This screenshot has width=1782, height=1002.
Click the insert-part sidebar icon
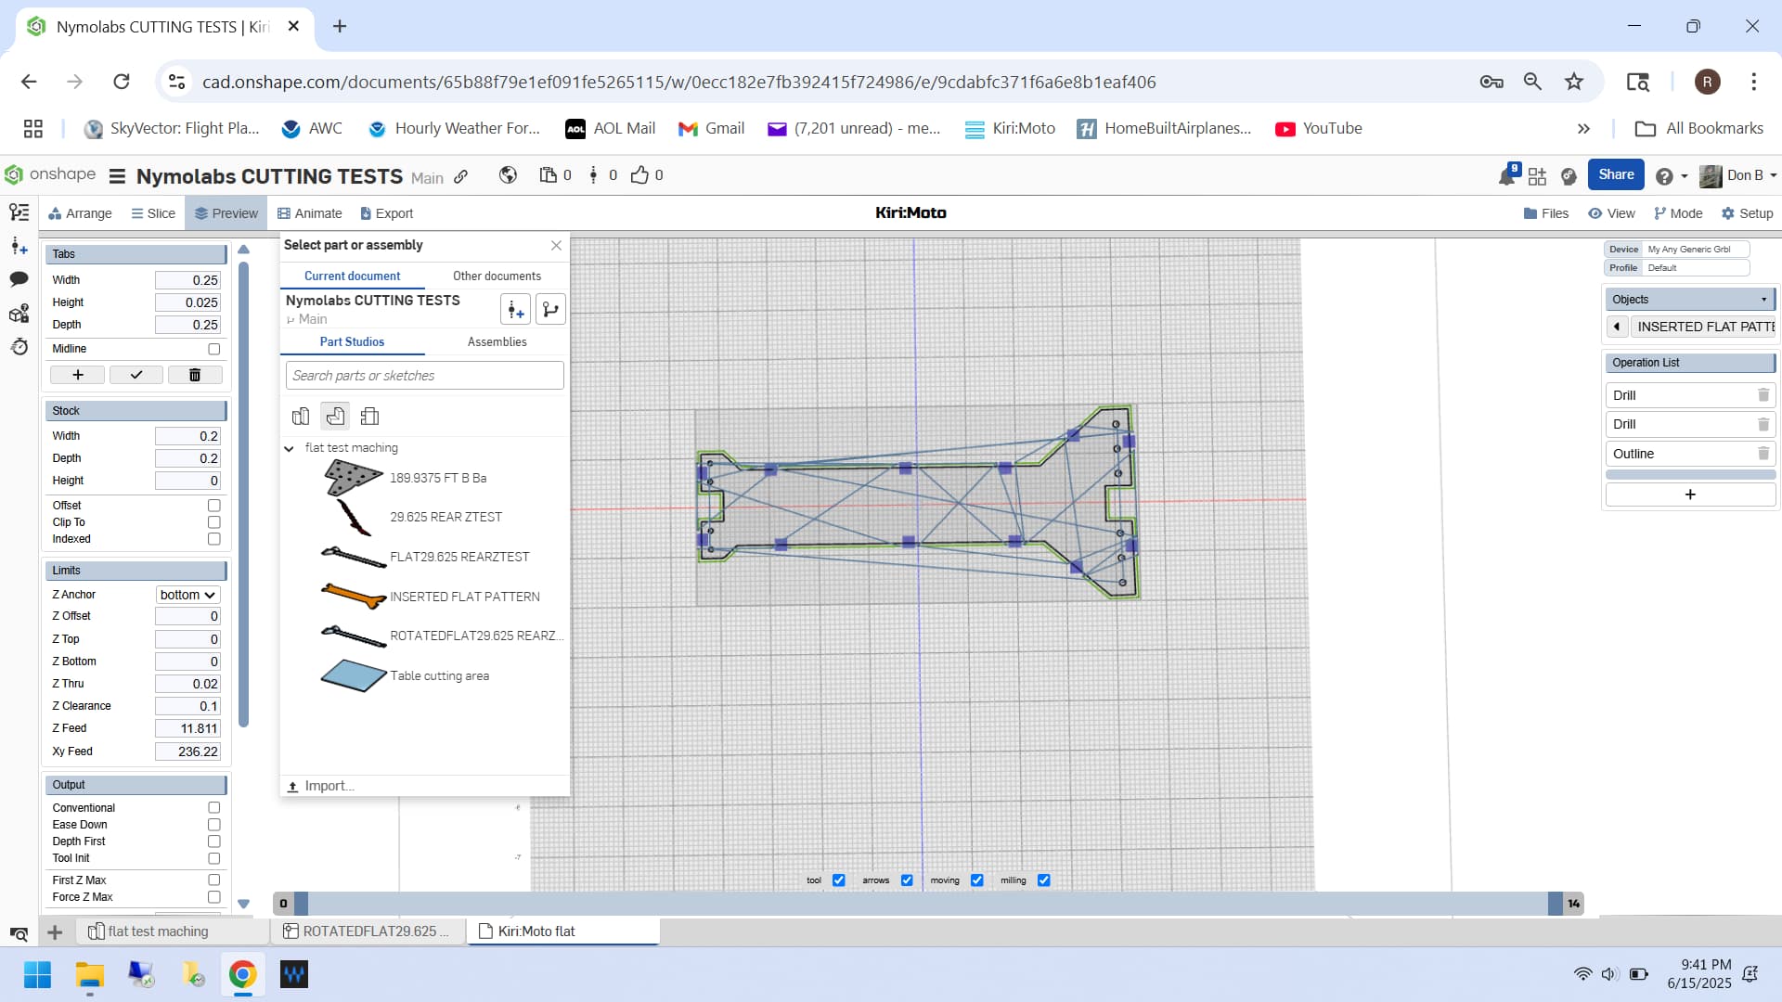click(19, 246)
